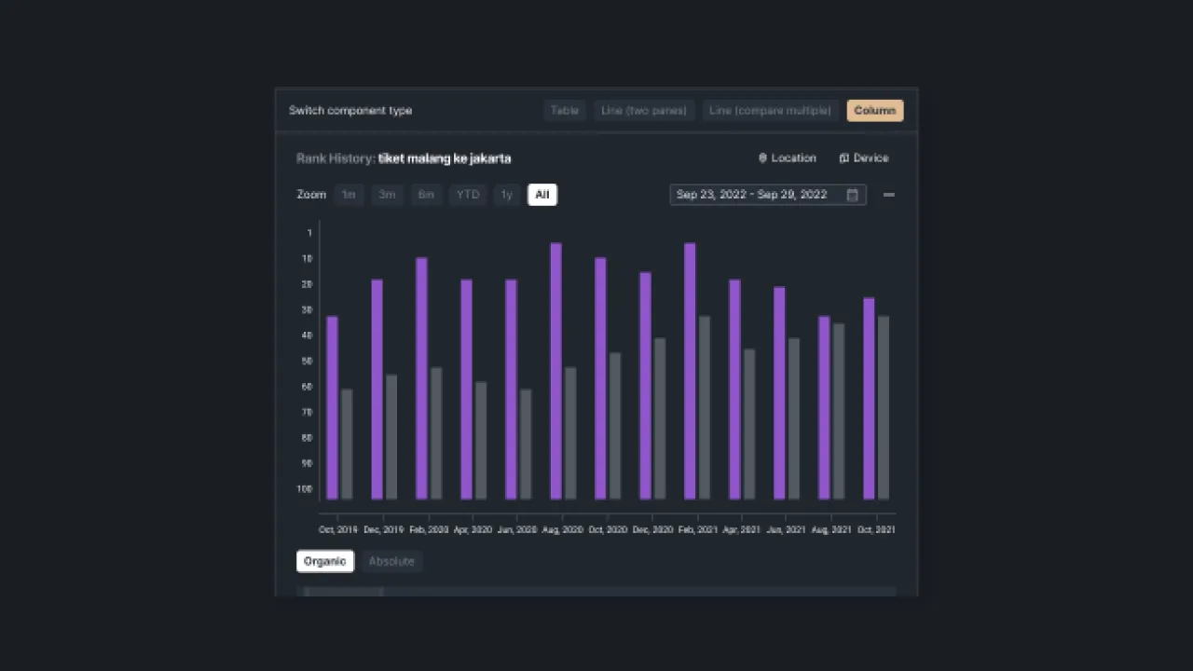The width and height of the screenshot is (1193, 671).
Task: Switch component type to Table
Action: 564,110
